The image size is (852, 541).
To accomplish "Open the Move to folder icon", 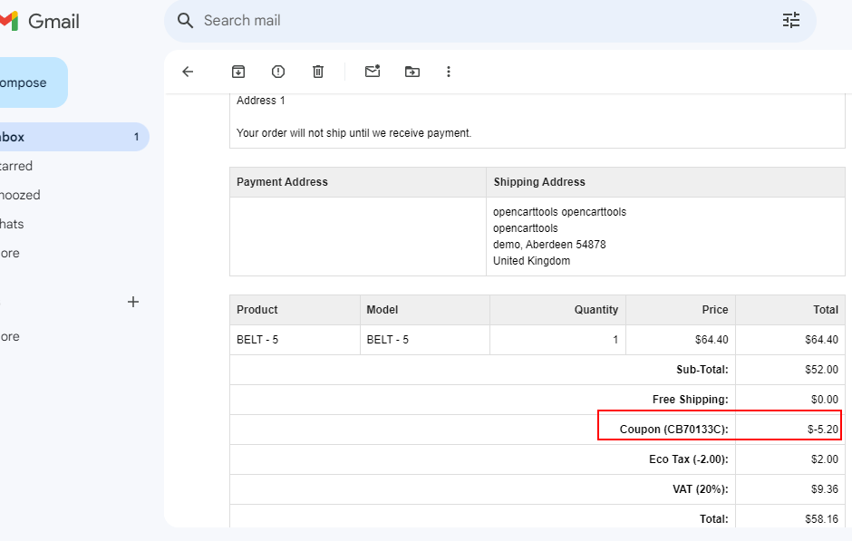I will [412, 72].
